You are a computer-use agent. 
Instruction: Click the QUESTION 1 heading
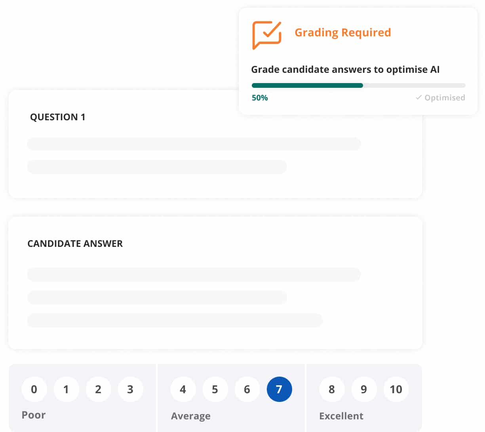pos(58,117)
